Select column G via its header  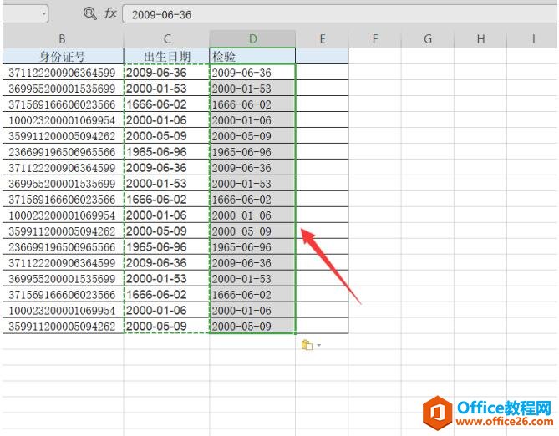tap(428, 38)
